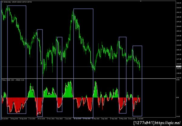
Task: Click the 1140.00 price axis label
Action: coord(179,73)
